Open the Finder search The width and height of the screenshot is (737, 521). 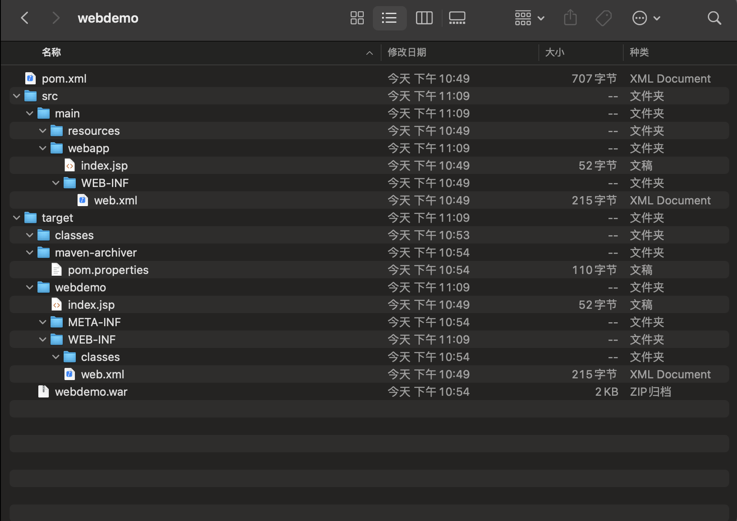714,18
